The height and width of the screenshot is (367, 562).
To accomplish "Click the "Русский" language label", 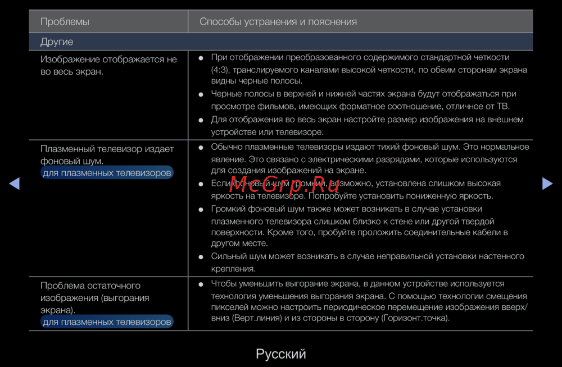I will 280,354.
